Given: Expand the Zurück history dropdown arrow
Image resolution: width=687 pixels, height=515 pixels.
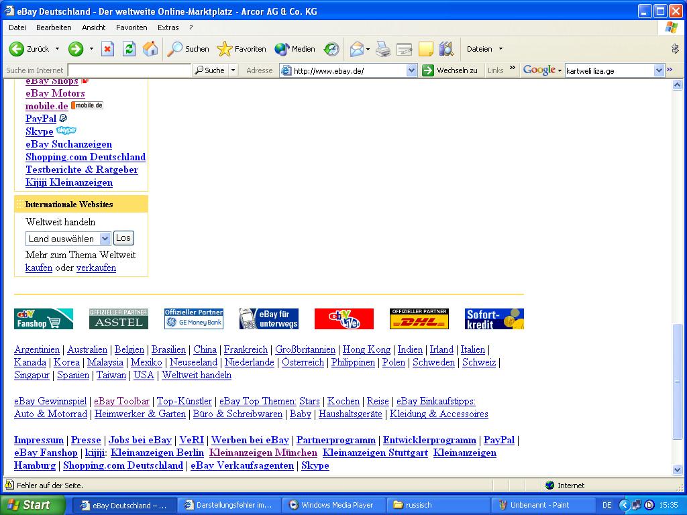Looking at the screenshot, I should click(58, 49).
